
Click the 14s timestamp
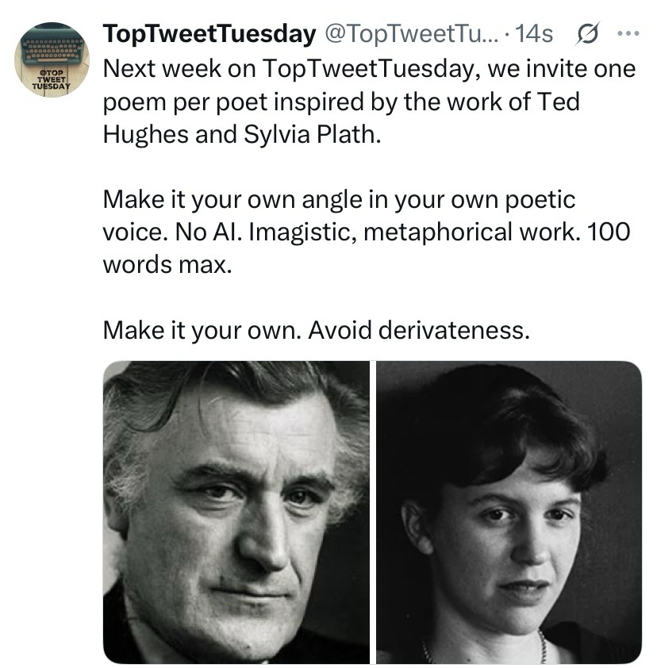click(x=534, y=34)
